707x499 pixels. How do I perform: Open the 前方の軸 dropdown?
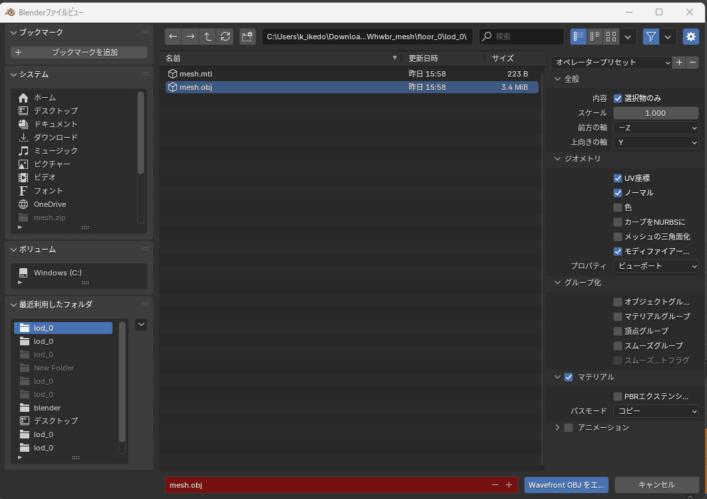pyautogui.click(x=656, y=128)
